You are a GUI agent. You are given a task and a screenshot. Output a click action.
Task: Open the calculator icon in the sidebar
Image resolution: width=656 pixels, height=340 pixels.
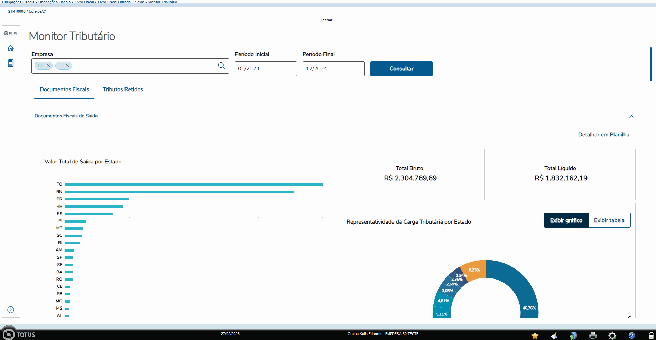11,63
